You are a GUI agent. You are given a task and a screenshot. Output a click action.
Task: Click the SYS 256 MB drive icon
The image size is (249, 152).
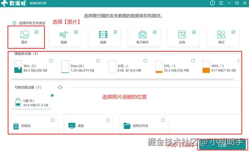click(x=159, y=67)
